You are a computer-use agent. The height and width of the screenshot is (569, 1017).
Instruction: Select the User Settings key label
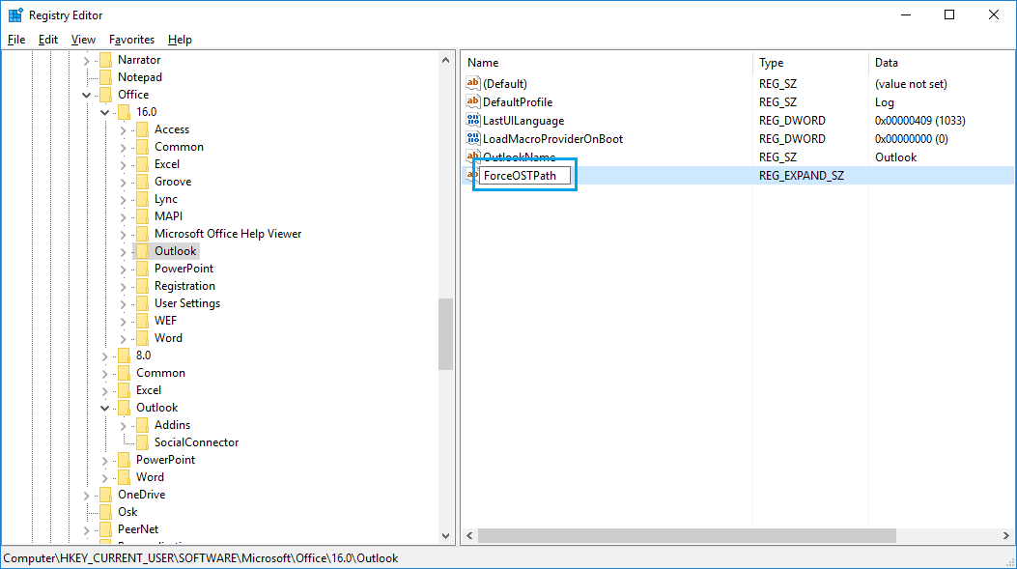coord(186,303)
